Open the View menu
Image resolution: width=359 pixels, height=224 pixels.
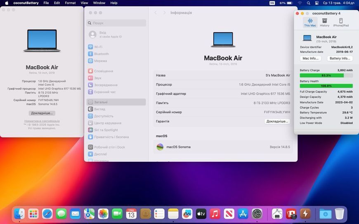pyautogui.click(x=84, y=3)
